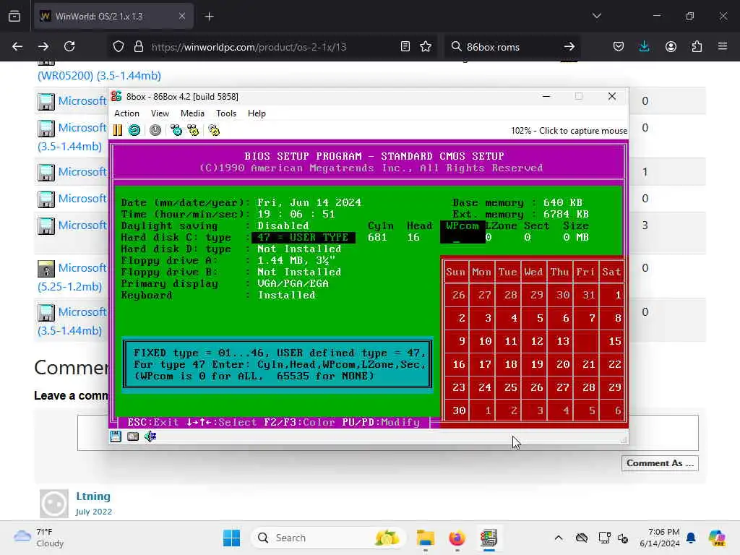Click the site security padlock icon

[138, 46]
